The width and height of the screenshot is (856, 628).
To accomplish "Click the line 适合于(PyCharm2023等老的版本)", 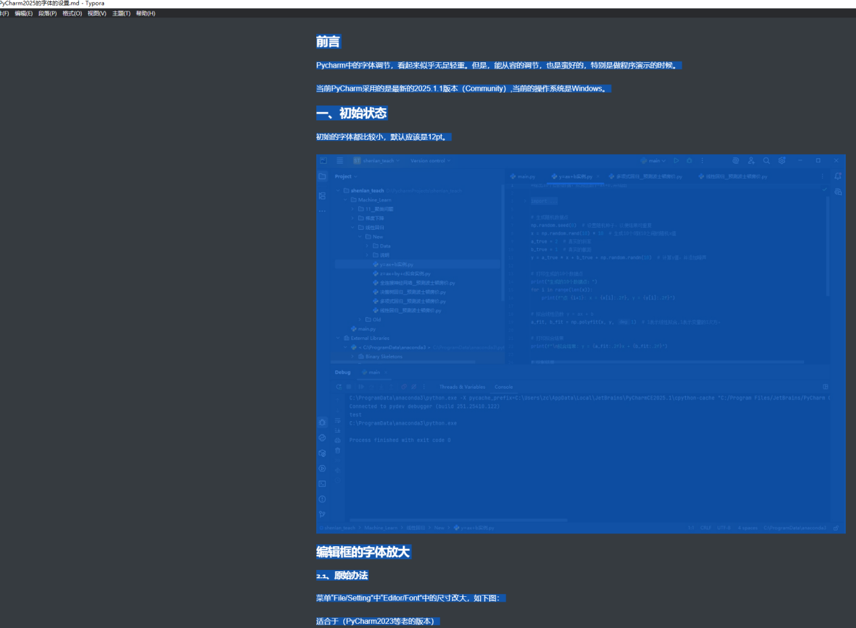I will click(378, 621).
